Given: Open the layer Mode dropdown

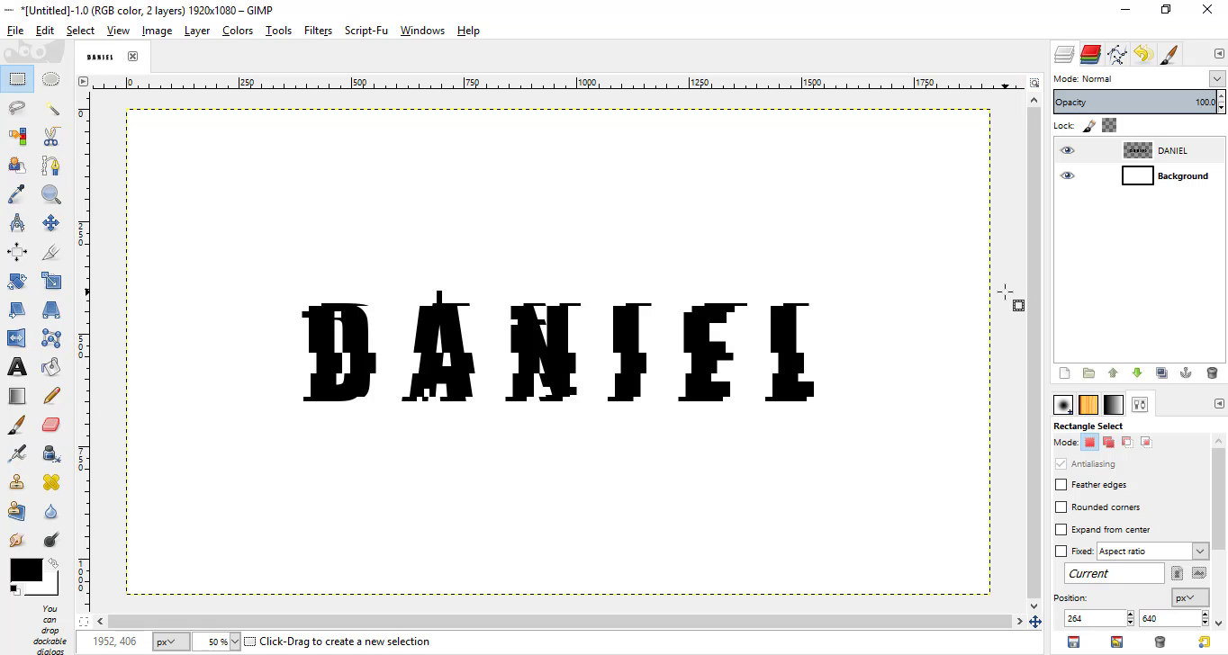Looking at the screenshot, I should click(1217, 78).
